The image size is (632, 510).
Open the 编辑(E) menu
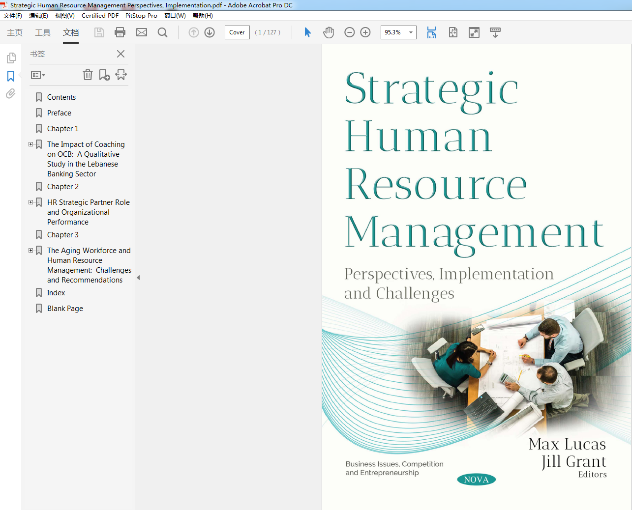38,16
